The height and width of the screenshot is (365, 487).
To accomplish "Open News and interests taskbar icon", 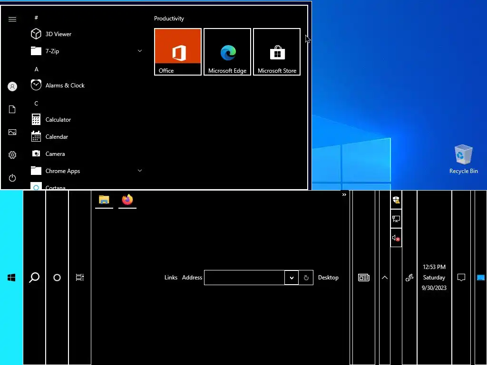I will pyautogui.click(x=364, y=278).
